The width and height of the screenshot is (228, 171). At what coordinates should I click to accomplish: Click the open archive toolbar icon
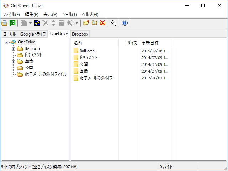pos(4,23)
